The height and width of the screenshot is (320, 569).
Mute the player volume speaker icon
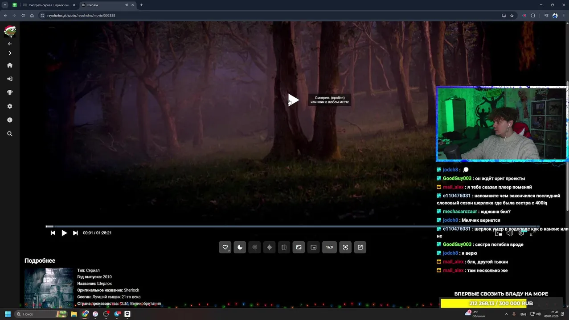[510, 233]
